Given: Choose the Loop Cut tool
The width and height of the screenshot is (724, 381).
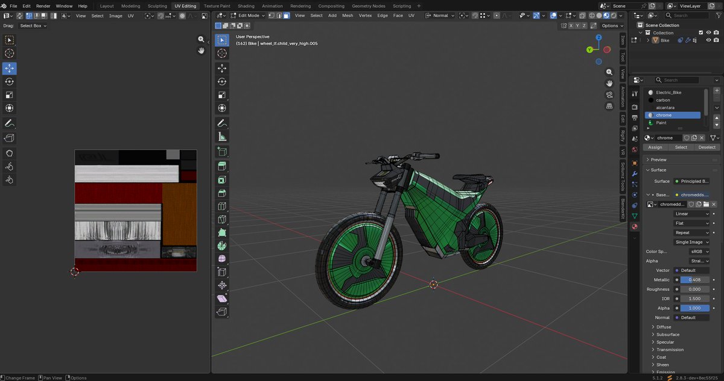Looking at the screenshot, I should tap(221, 206).
